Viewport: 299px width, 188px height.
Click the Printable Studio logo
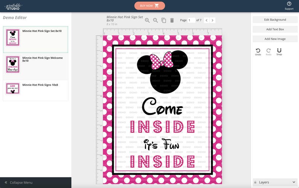coord(13,6)
